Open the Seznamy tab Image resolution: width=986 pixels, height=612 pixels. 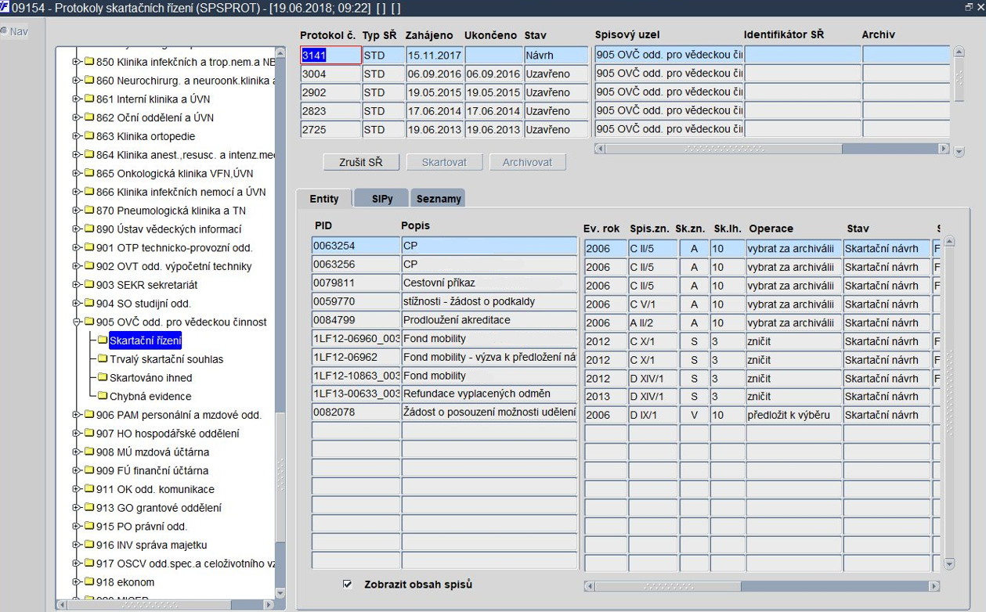pyautogui.click(x=439, y=199)
